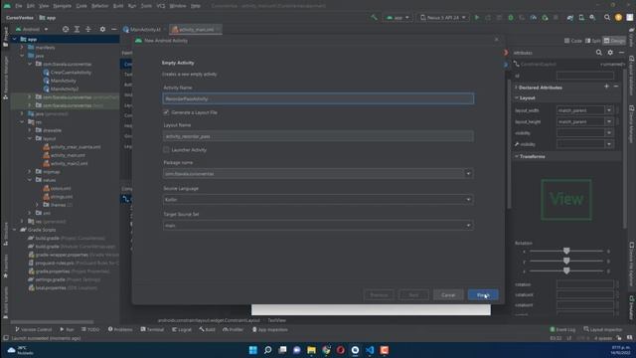Click the Sync Project with Gradle icon
This screenshot has width=636, height=358.
[570, 18]
